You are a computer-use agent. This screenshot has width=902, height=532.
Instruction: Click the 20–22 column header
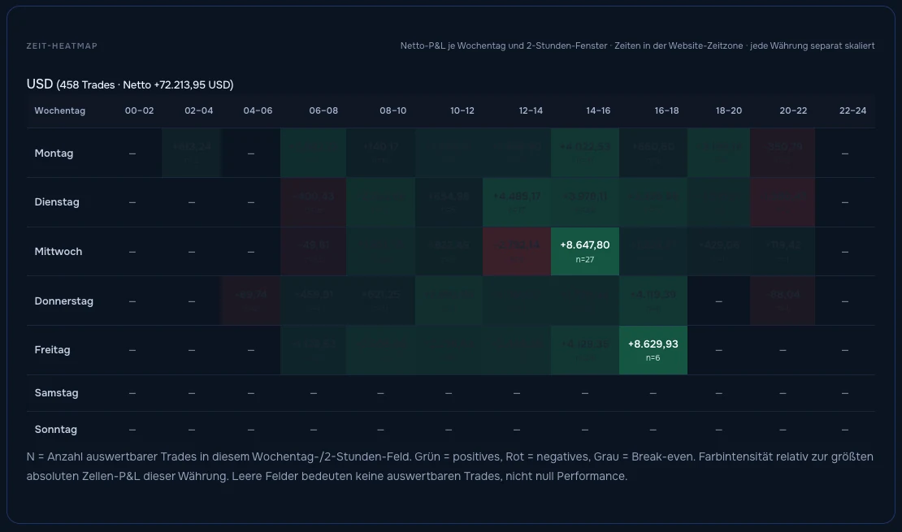(793, 110)
